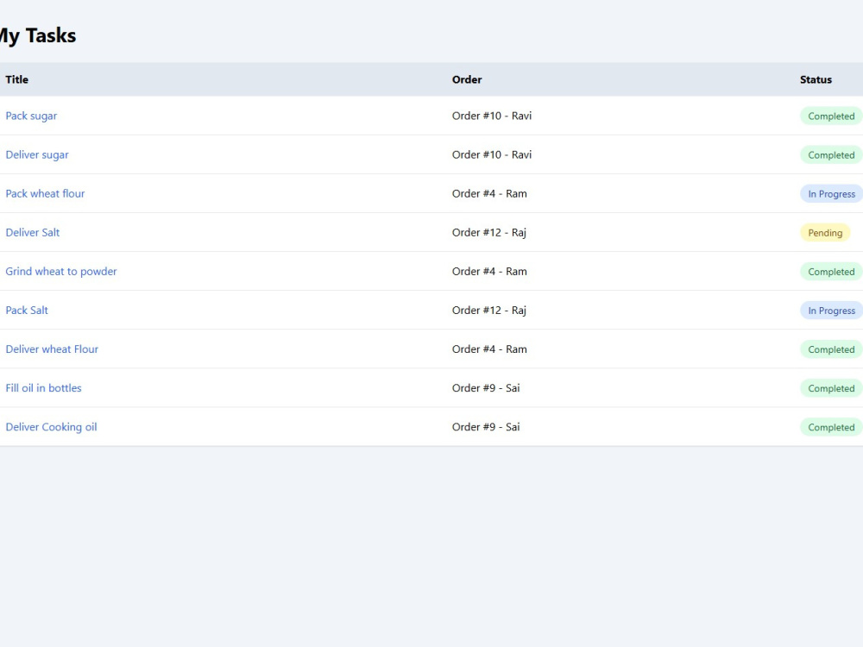Open the Pack Salt task link
The height and width of the screenshot is (647, 863).
pos(27,311)
